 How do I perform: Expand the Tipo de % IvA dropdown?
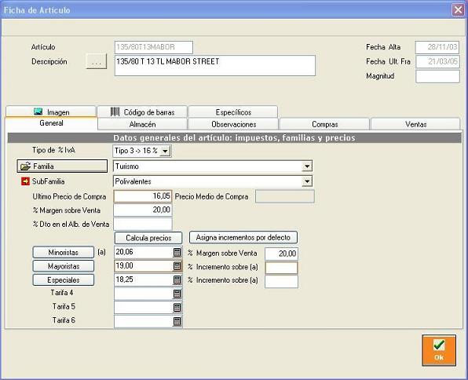(x=165, y=151)
